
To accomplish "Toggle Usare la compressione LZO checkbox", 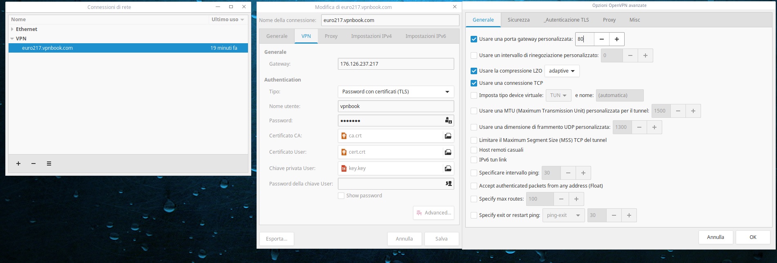I will (474, 71).
